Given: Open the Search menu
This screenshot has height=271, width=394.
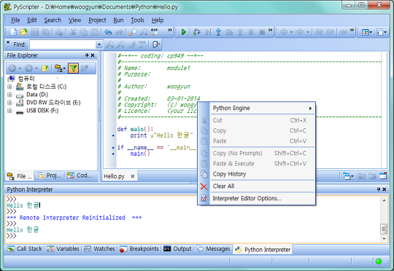Looking at the screenshot, I should tap(53, 20).
